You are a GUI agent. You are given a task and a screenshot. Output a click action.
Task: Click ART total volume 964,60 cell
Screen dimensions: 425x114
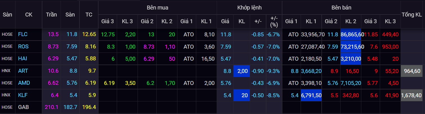412,71
